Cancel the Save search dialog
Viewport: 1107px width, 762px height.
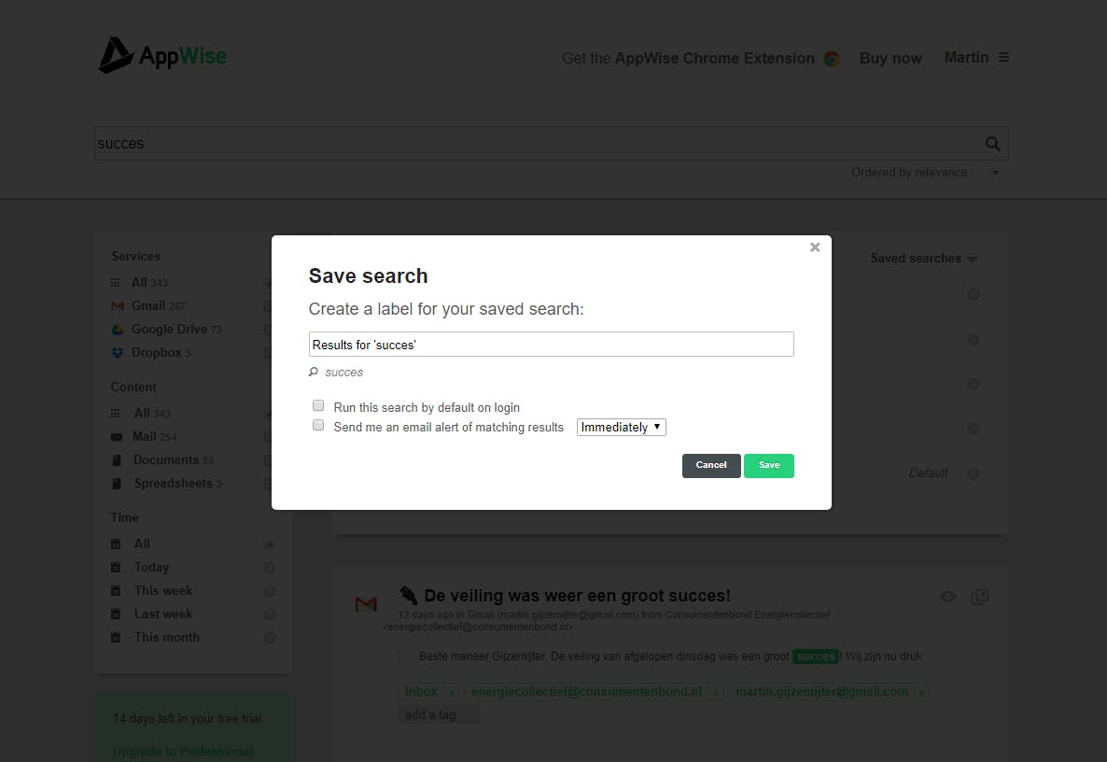[x=711, y=465]
